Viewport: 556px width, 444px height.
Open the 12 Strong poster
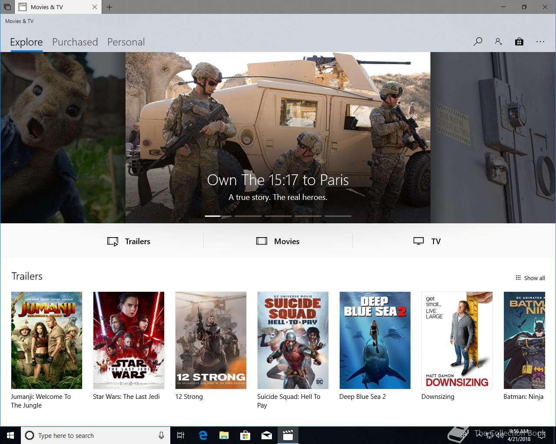[211, 340]
